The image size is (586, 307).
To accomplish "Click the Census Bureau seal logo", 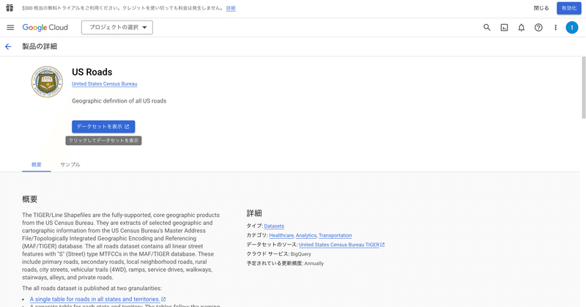I will [47, 81].
